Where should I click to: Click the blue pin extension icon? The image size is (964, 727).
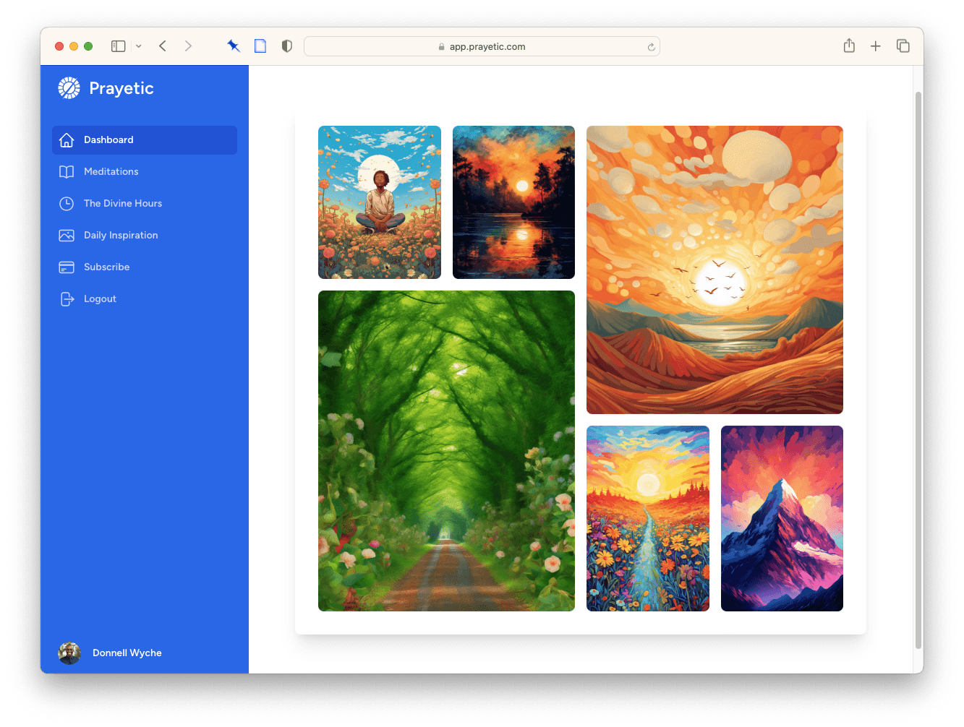(234, 46)
